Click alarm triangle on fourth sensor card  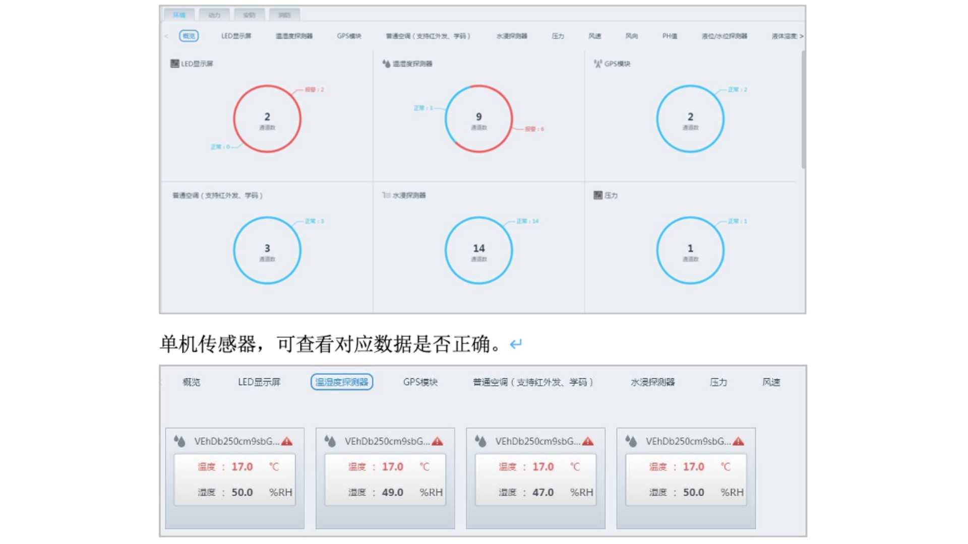tap(738, 441)
